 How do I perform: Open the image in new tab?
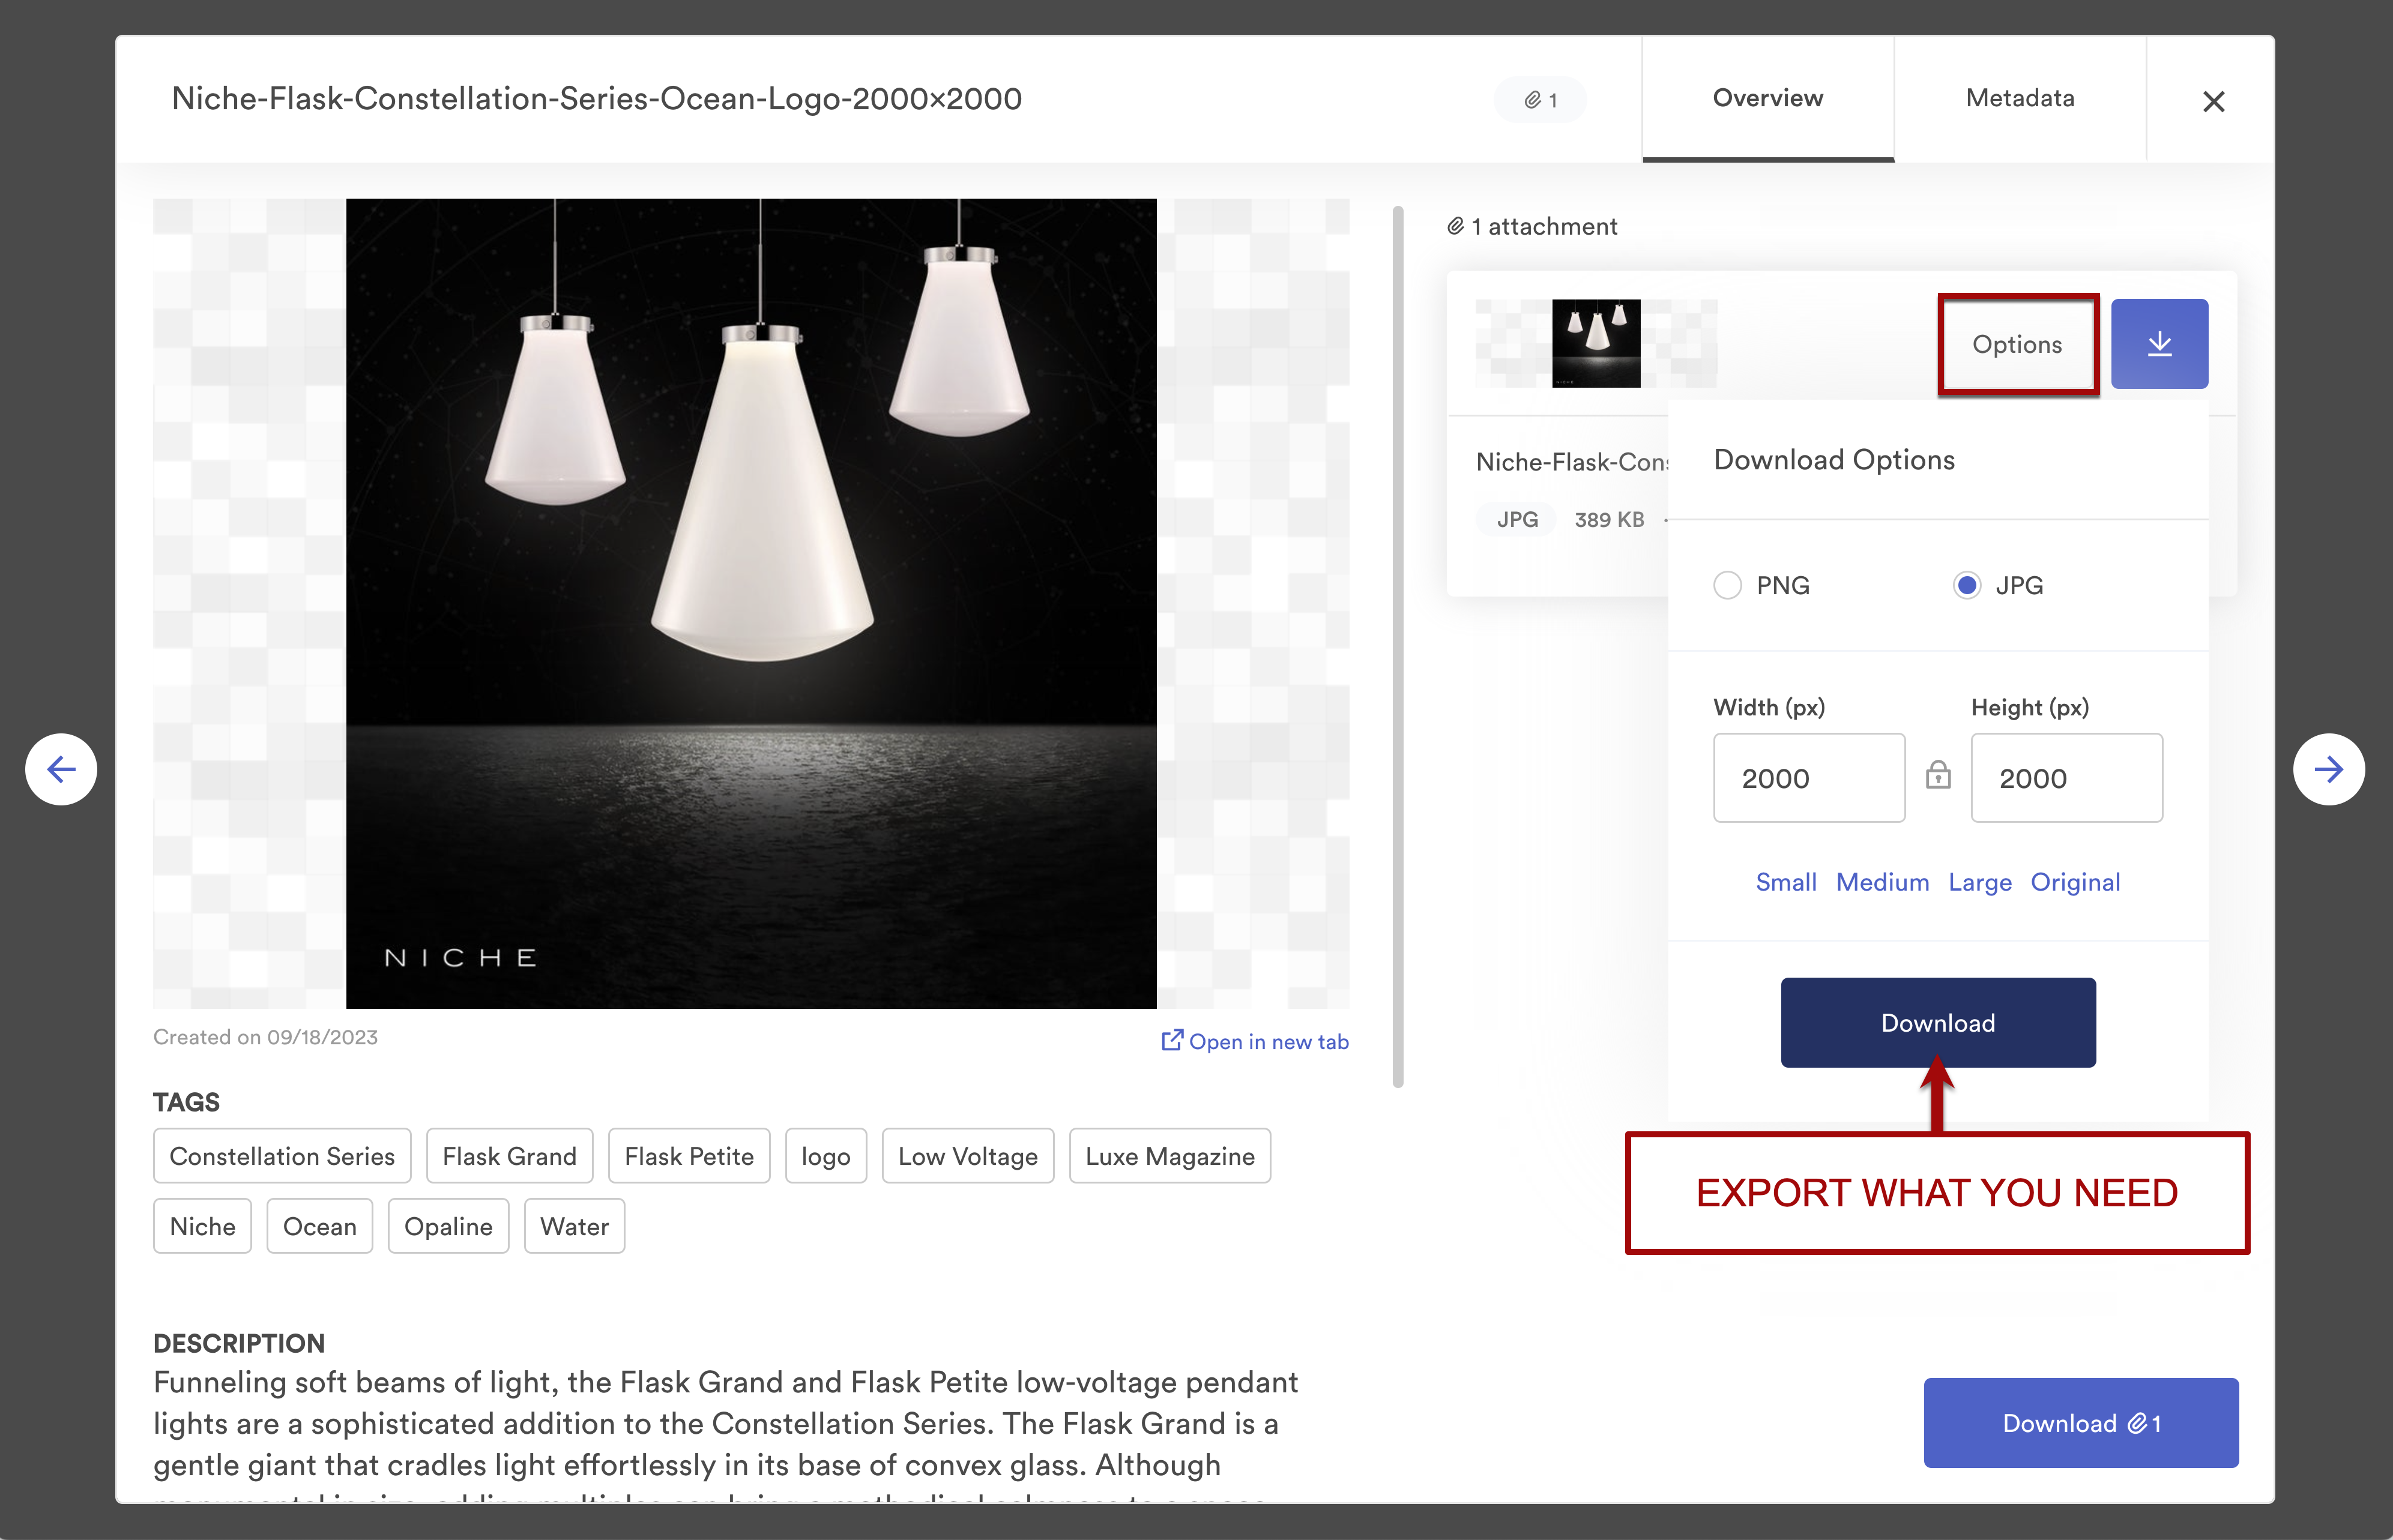coord(1255,1041)
